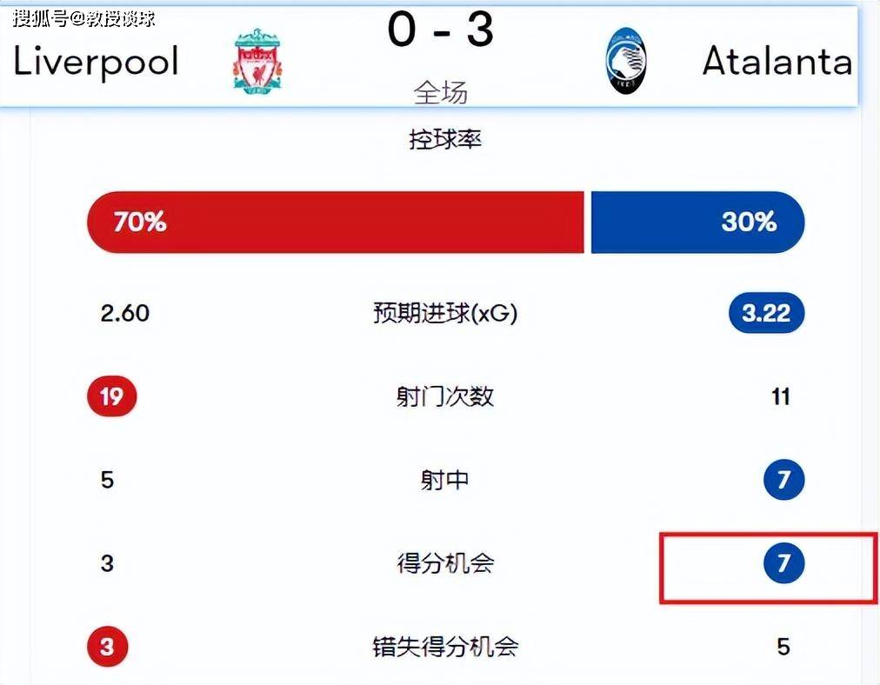This screenshot has height=685, width=880.
Task: Click the red 70% possession bar
Action: point(335,223)
